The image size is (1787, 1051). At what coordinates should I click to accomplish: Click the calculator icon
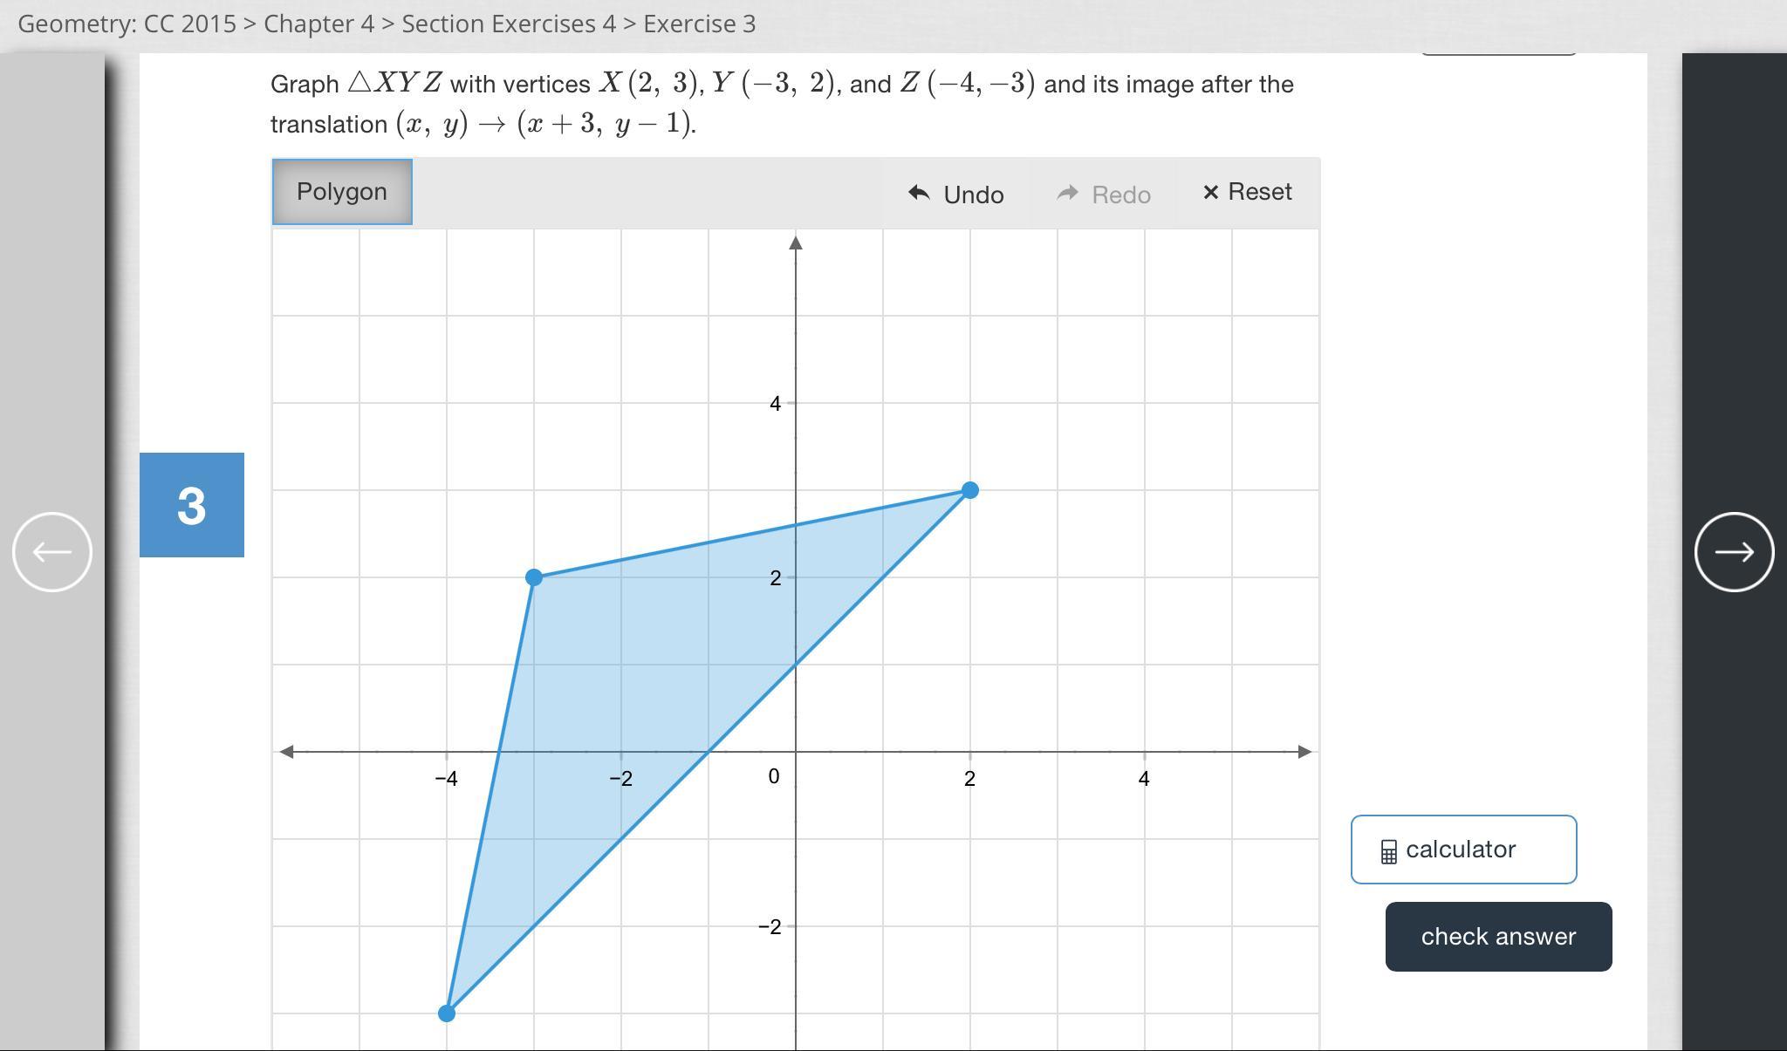point(1388,851)
